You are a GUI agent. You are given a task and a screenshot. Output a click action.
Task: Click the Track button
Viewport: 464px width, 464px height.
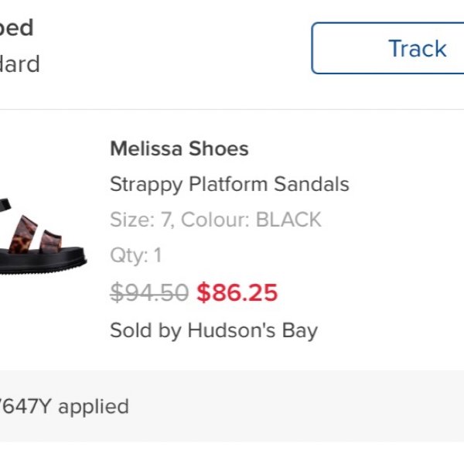pos(387,48)
